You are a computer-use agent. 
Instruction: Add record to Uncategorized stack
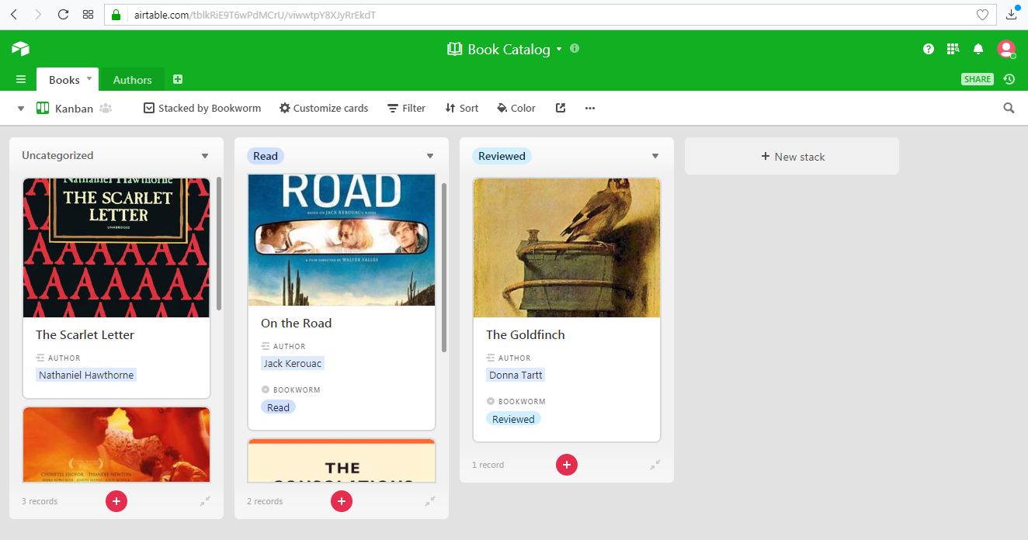tap(116, 501)
